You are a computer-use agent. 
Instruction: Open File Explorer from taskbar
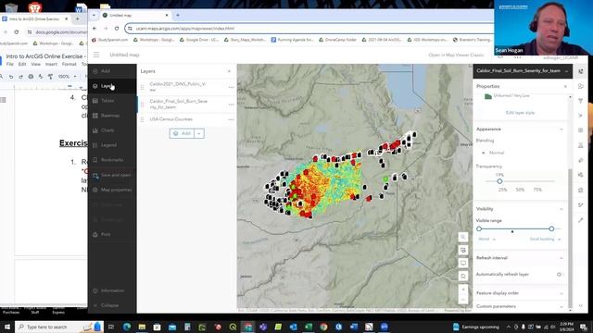click(x=142, y=327)
